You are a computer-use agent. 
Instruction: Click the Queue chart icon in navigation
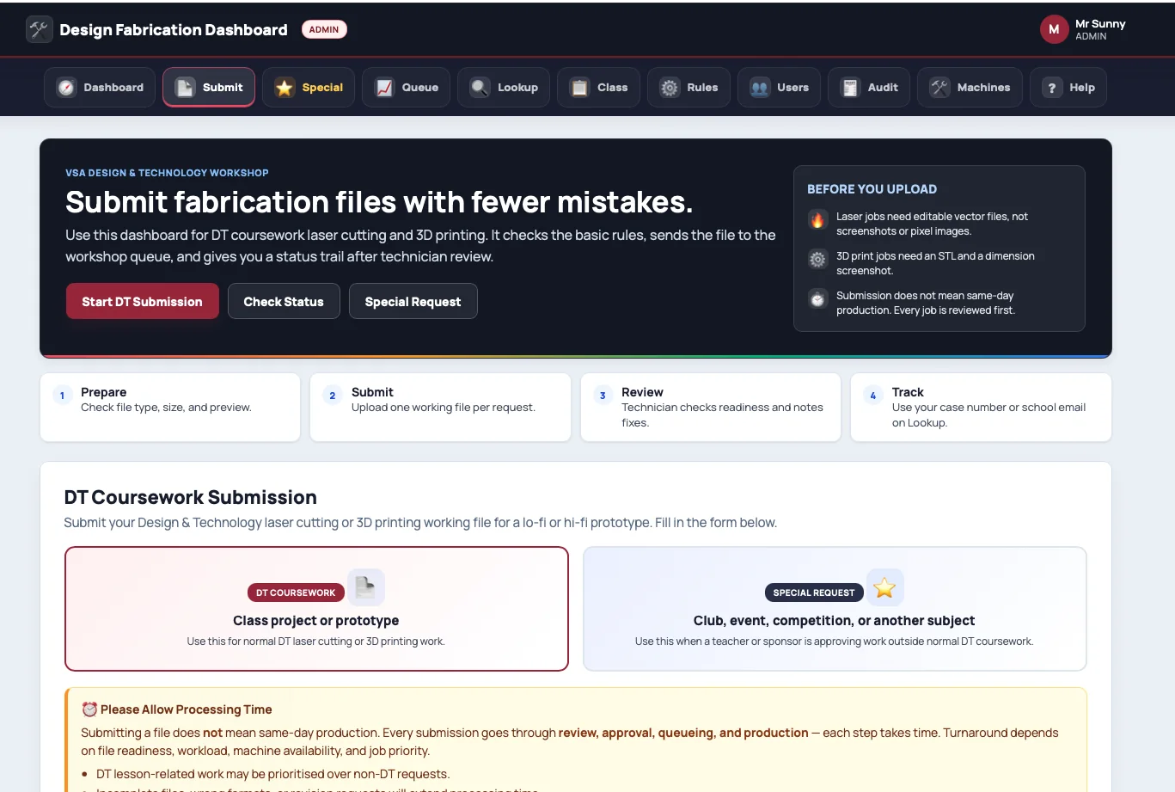[384, 88]
